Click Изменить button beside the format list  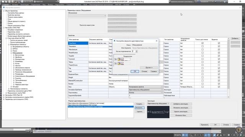139,108
